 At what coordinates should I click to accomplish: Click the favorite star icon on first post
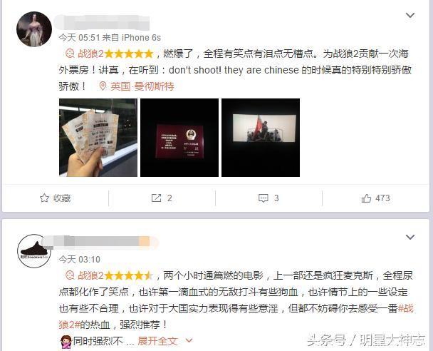point(44,198)
